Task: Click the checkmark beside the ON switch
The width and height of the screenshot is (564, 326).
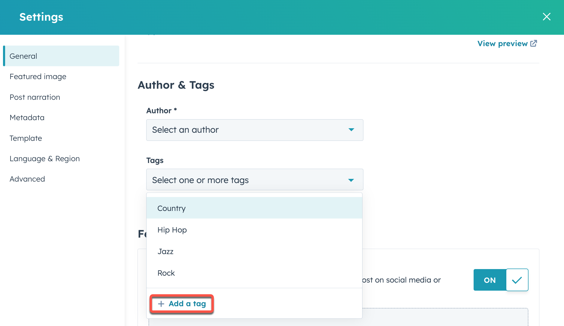Action: click(517, 280)
